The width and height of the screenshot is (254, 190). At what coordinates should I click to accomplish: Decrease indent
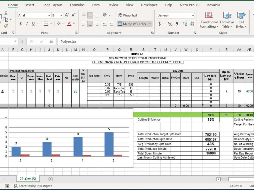(x=105, y=24)
